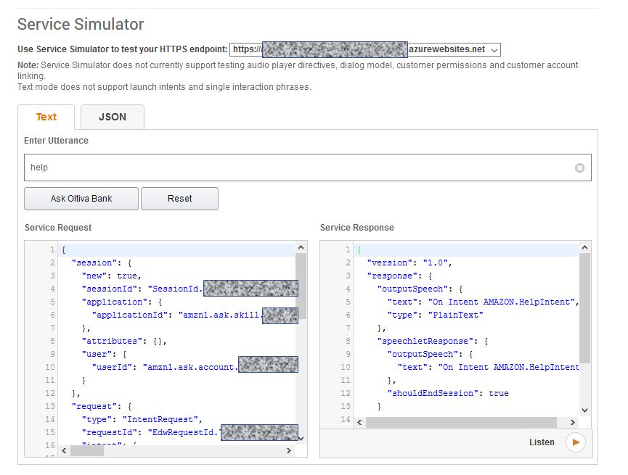Clear the utterance field with the X icon
The image size is (628, 475).
[579, 168]
